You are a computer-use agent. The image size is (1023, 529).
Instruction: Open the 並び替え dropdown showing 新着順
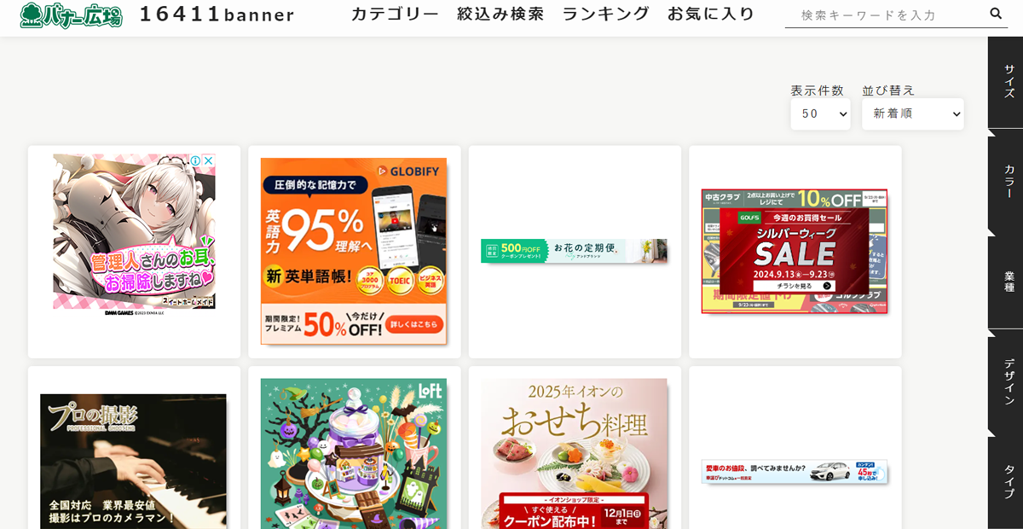point(913,113)
